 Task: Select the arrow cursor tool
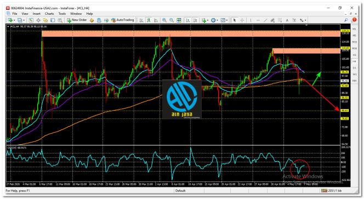(235, 20)
